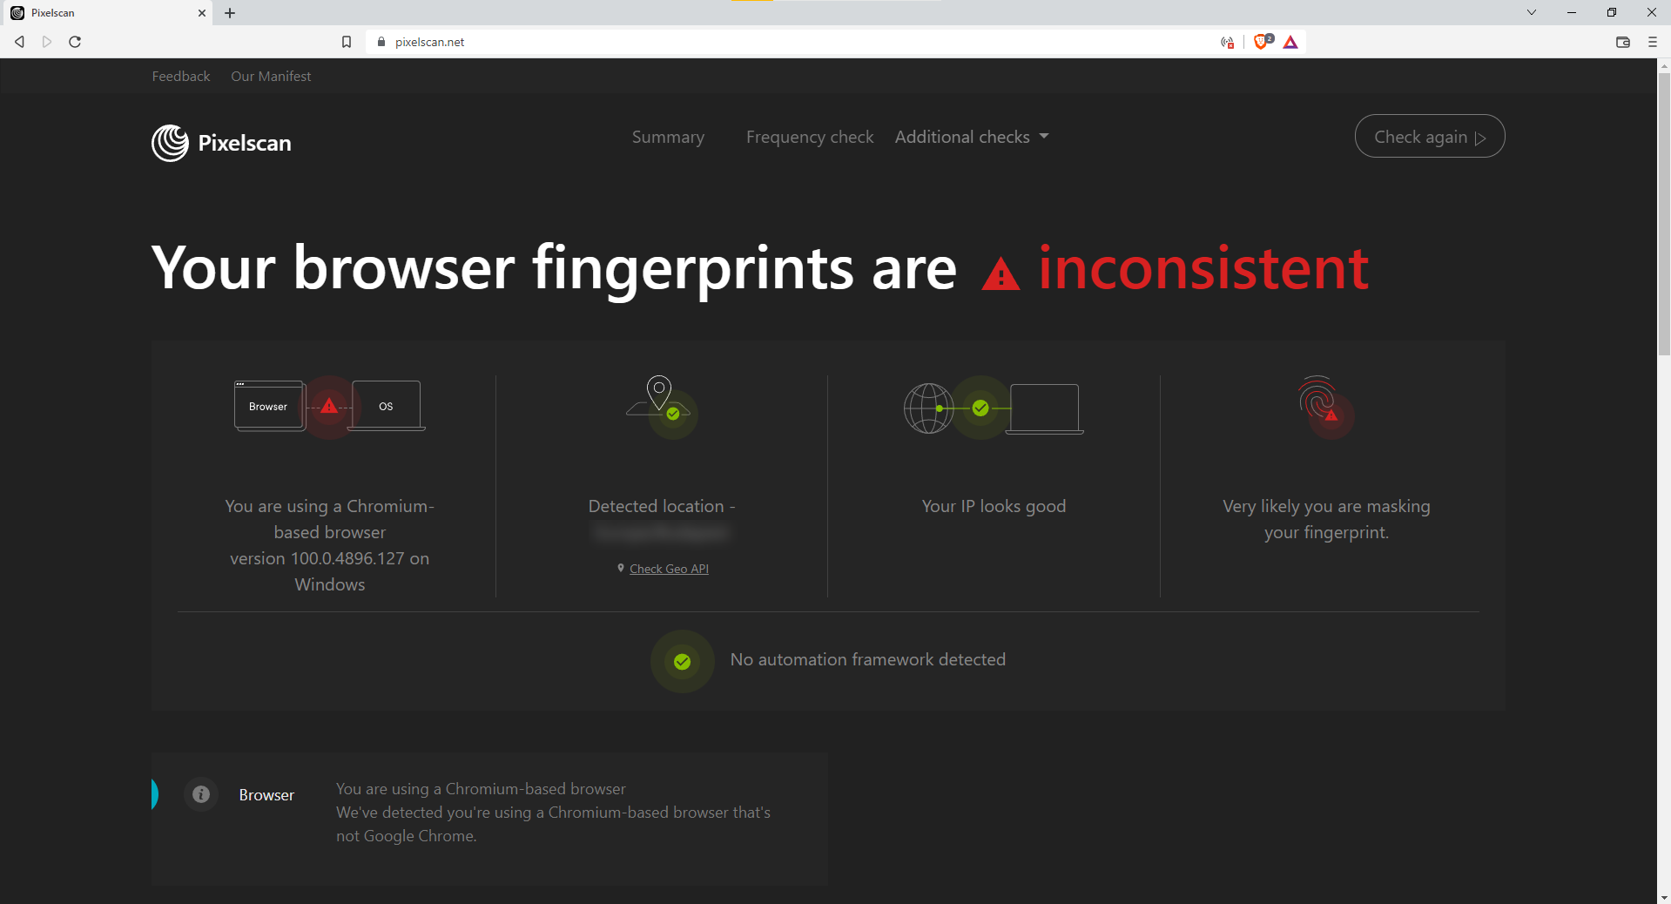
Task: Go back with the browser back arrow
Action: (x=19, y=42)
